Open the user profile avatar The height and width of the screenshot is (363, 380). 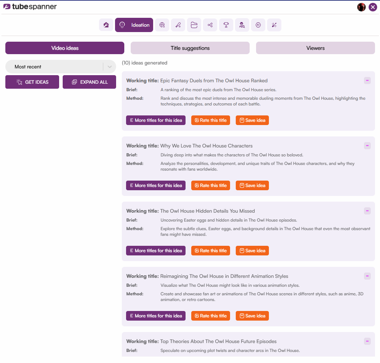click(x=361, y=7)
